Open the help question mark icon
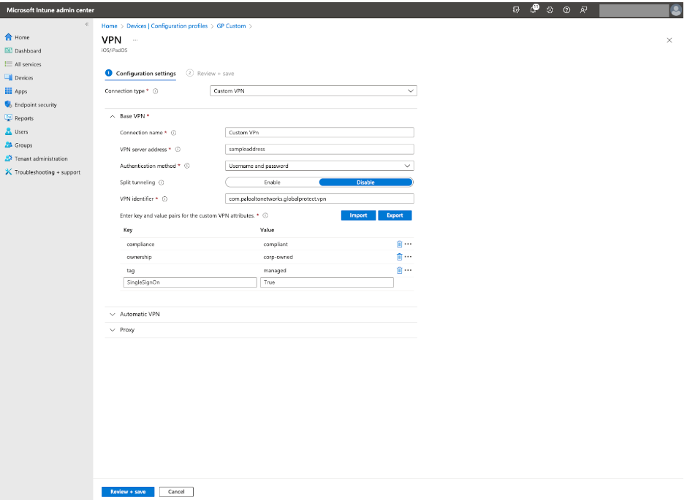This screenshot has width=687, height=500. coord(566,9)
